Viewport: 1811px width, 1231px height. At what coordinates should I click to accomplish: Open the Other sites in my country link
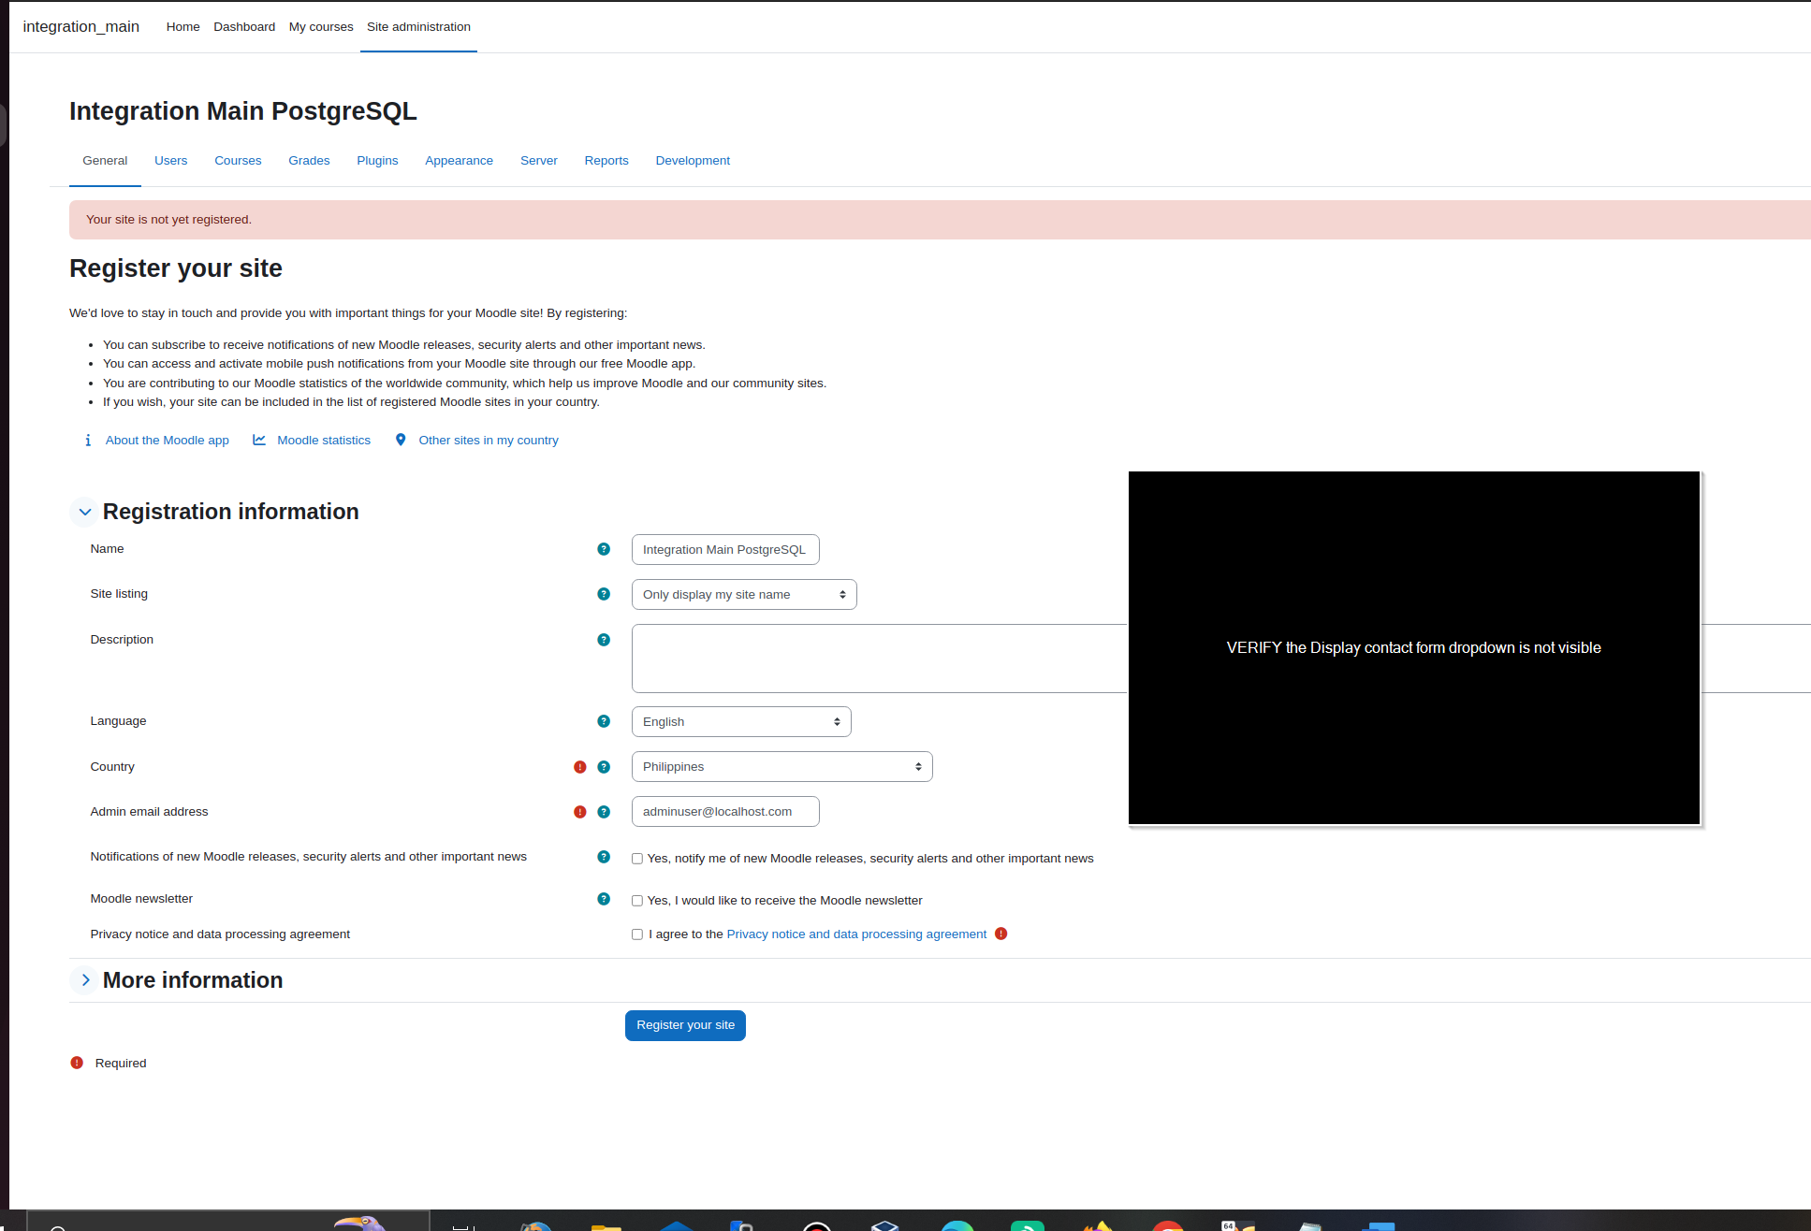489,441
